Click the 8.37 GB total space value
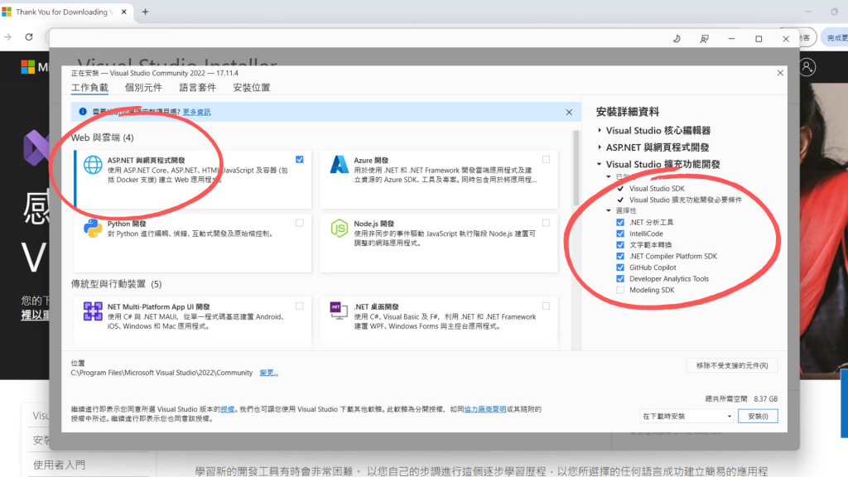Image resolution: width=848 pixels, height=477 pixels. [x=765, y=398]
